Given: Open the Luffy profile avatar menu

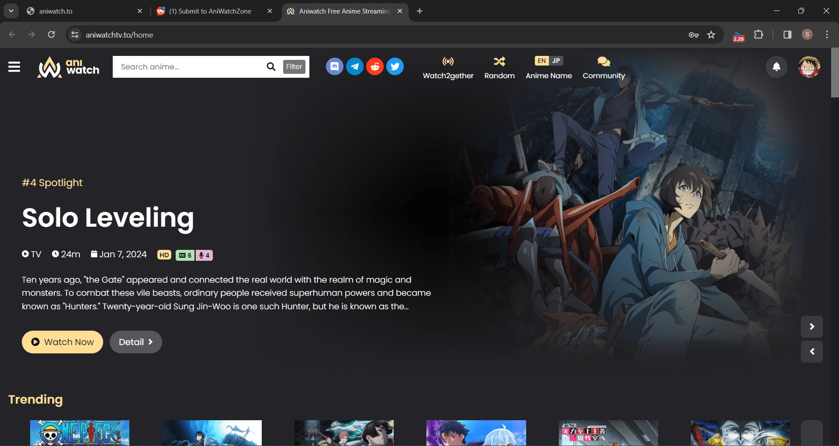Looking at the screenshot, I should click(x=809, y=67).
